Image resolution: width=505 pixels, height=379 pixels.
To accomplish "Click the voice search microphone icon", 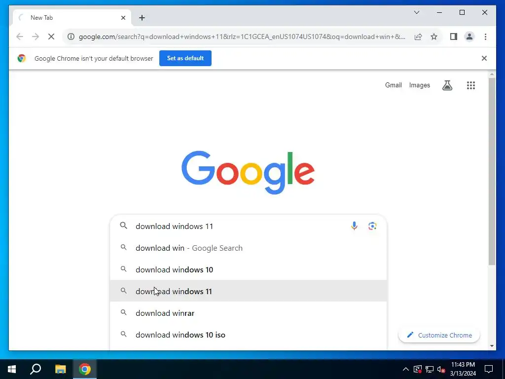I will click(x=354, y=226).
